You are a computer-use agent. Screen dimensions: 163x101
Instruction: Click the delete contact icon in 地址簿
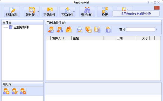pos(23,91)
